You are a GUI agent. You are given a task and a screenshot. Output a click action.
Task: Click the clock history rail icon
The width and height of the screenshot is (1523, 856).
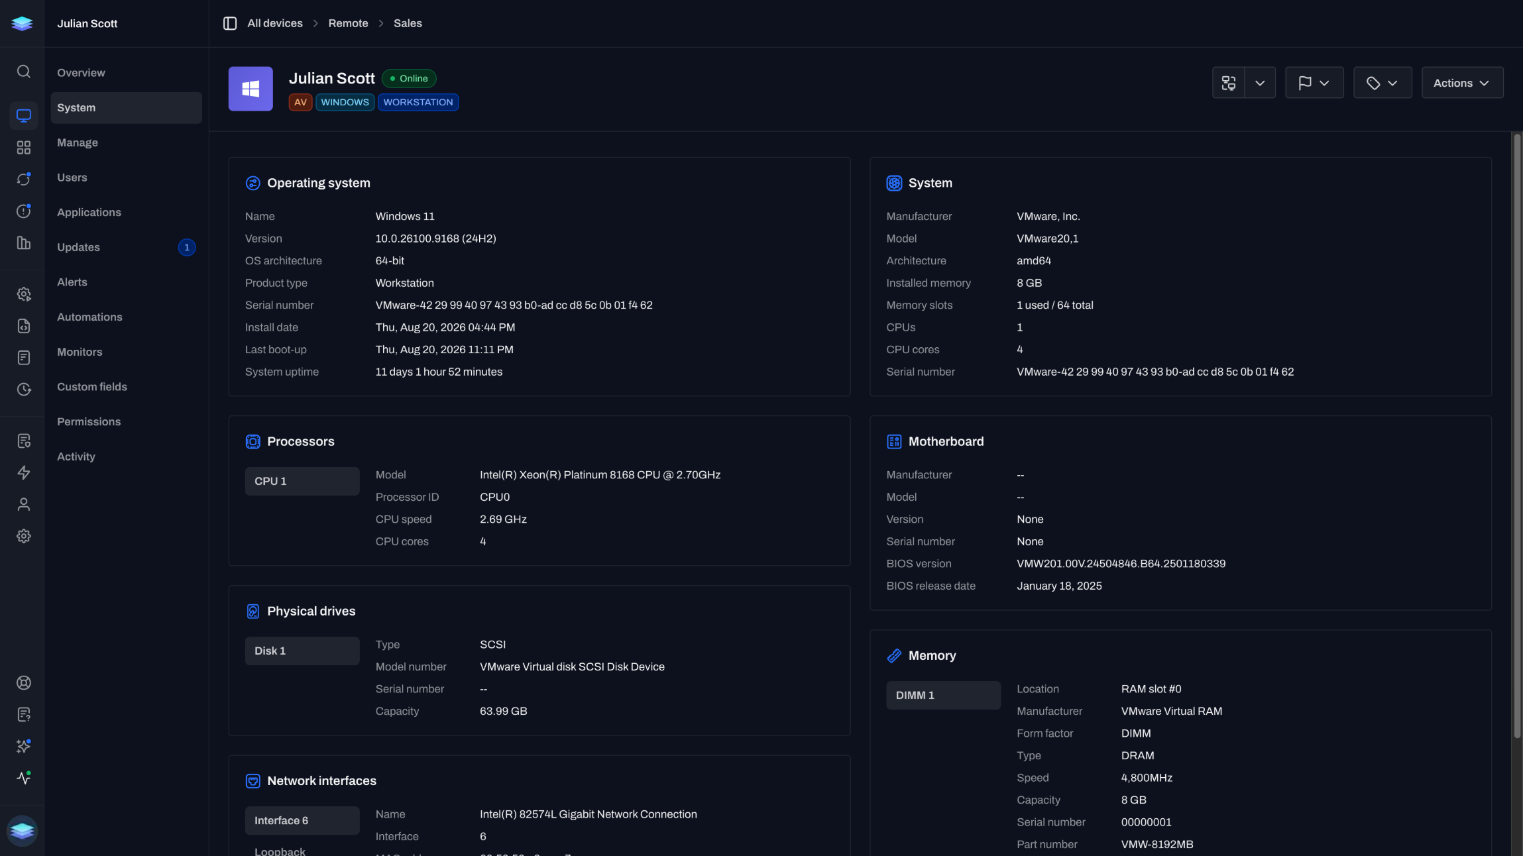24,390
